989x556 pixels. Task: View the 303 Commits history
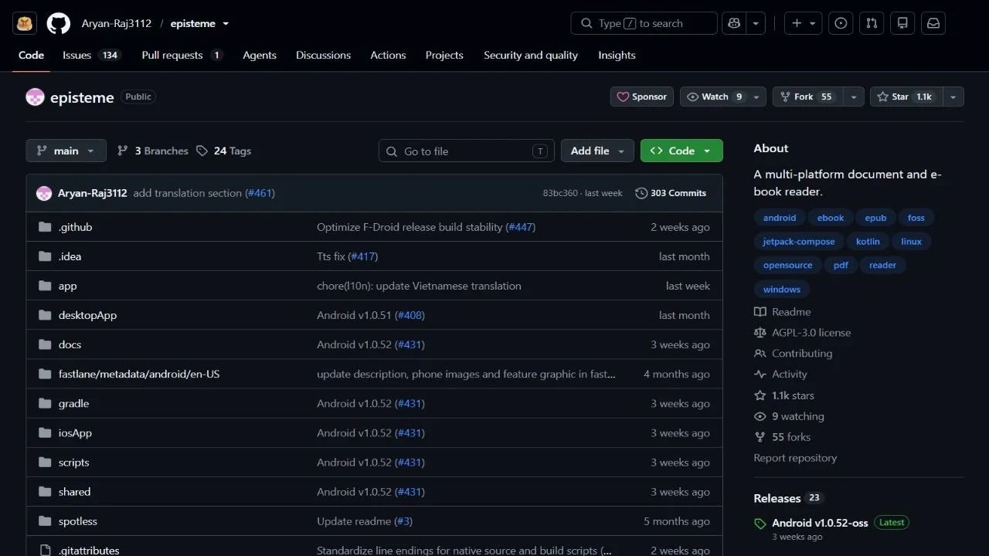coord(671,193)
